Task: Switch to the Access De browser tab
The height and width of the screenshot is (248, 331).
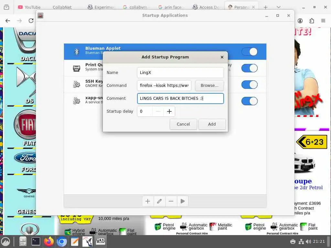Action: (207, 7)
